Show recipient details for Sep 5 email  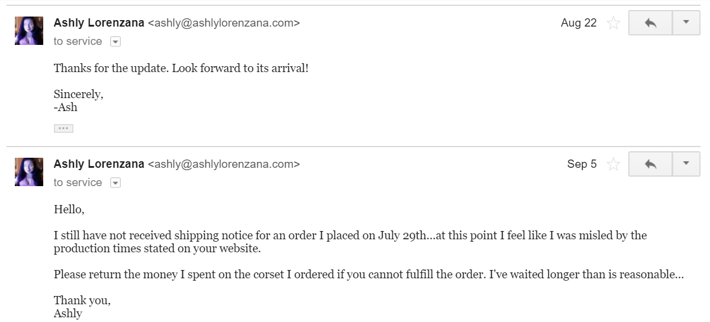pos(115,183)
